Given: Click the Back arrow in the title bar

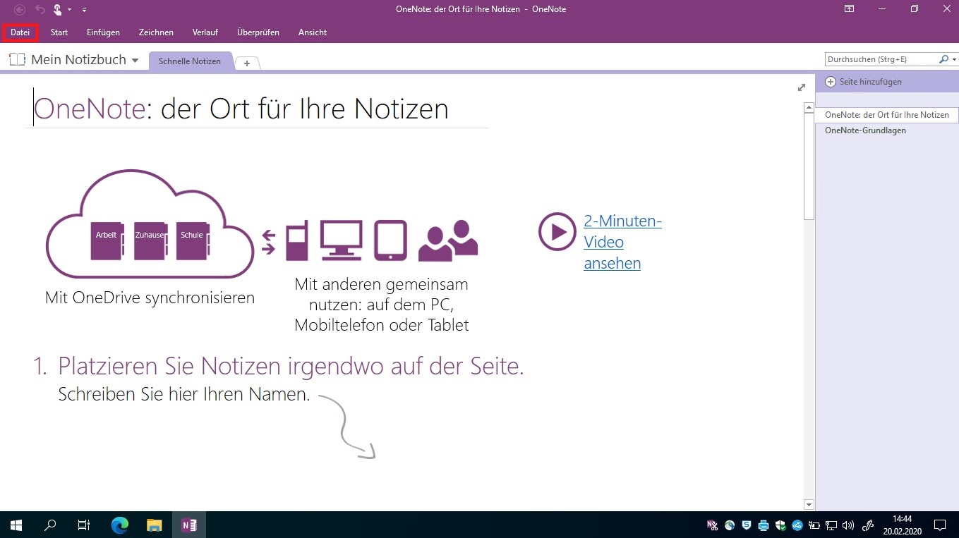Looking at the screenshot, I should (20, 9).
